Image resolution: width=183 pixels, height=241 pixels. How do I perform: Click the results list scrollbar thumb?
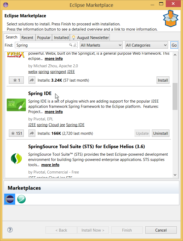(175, 96)
